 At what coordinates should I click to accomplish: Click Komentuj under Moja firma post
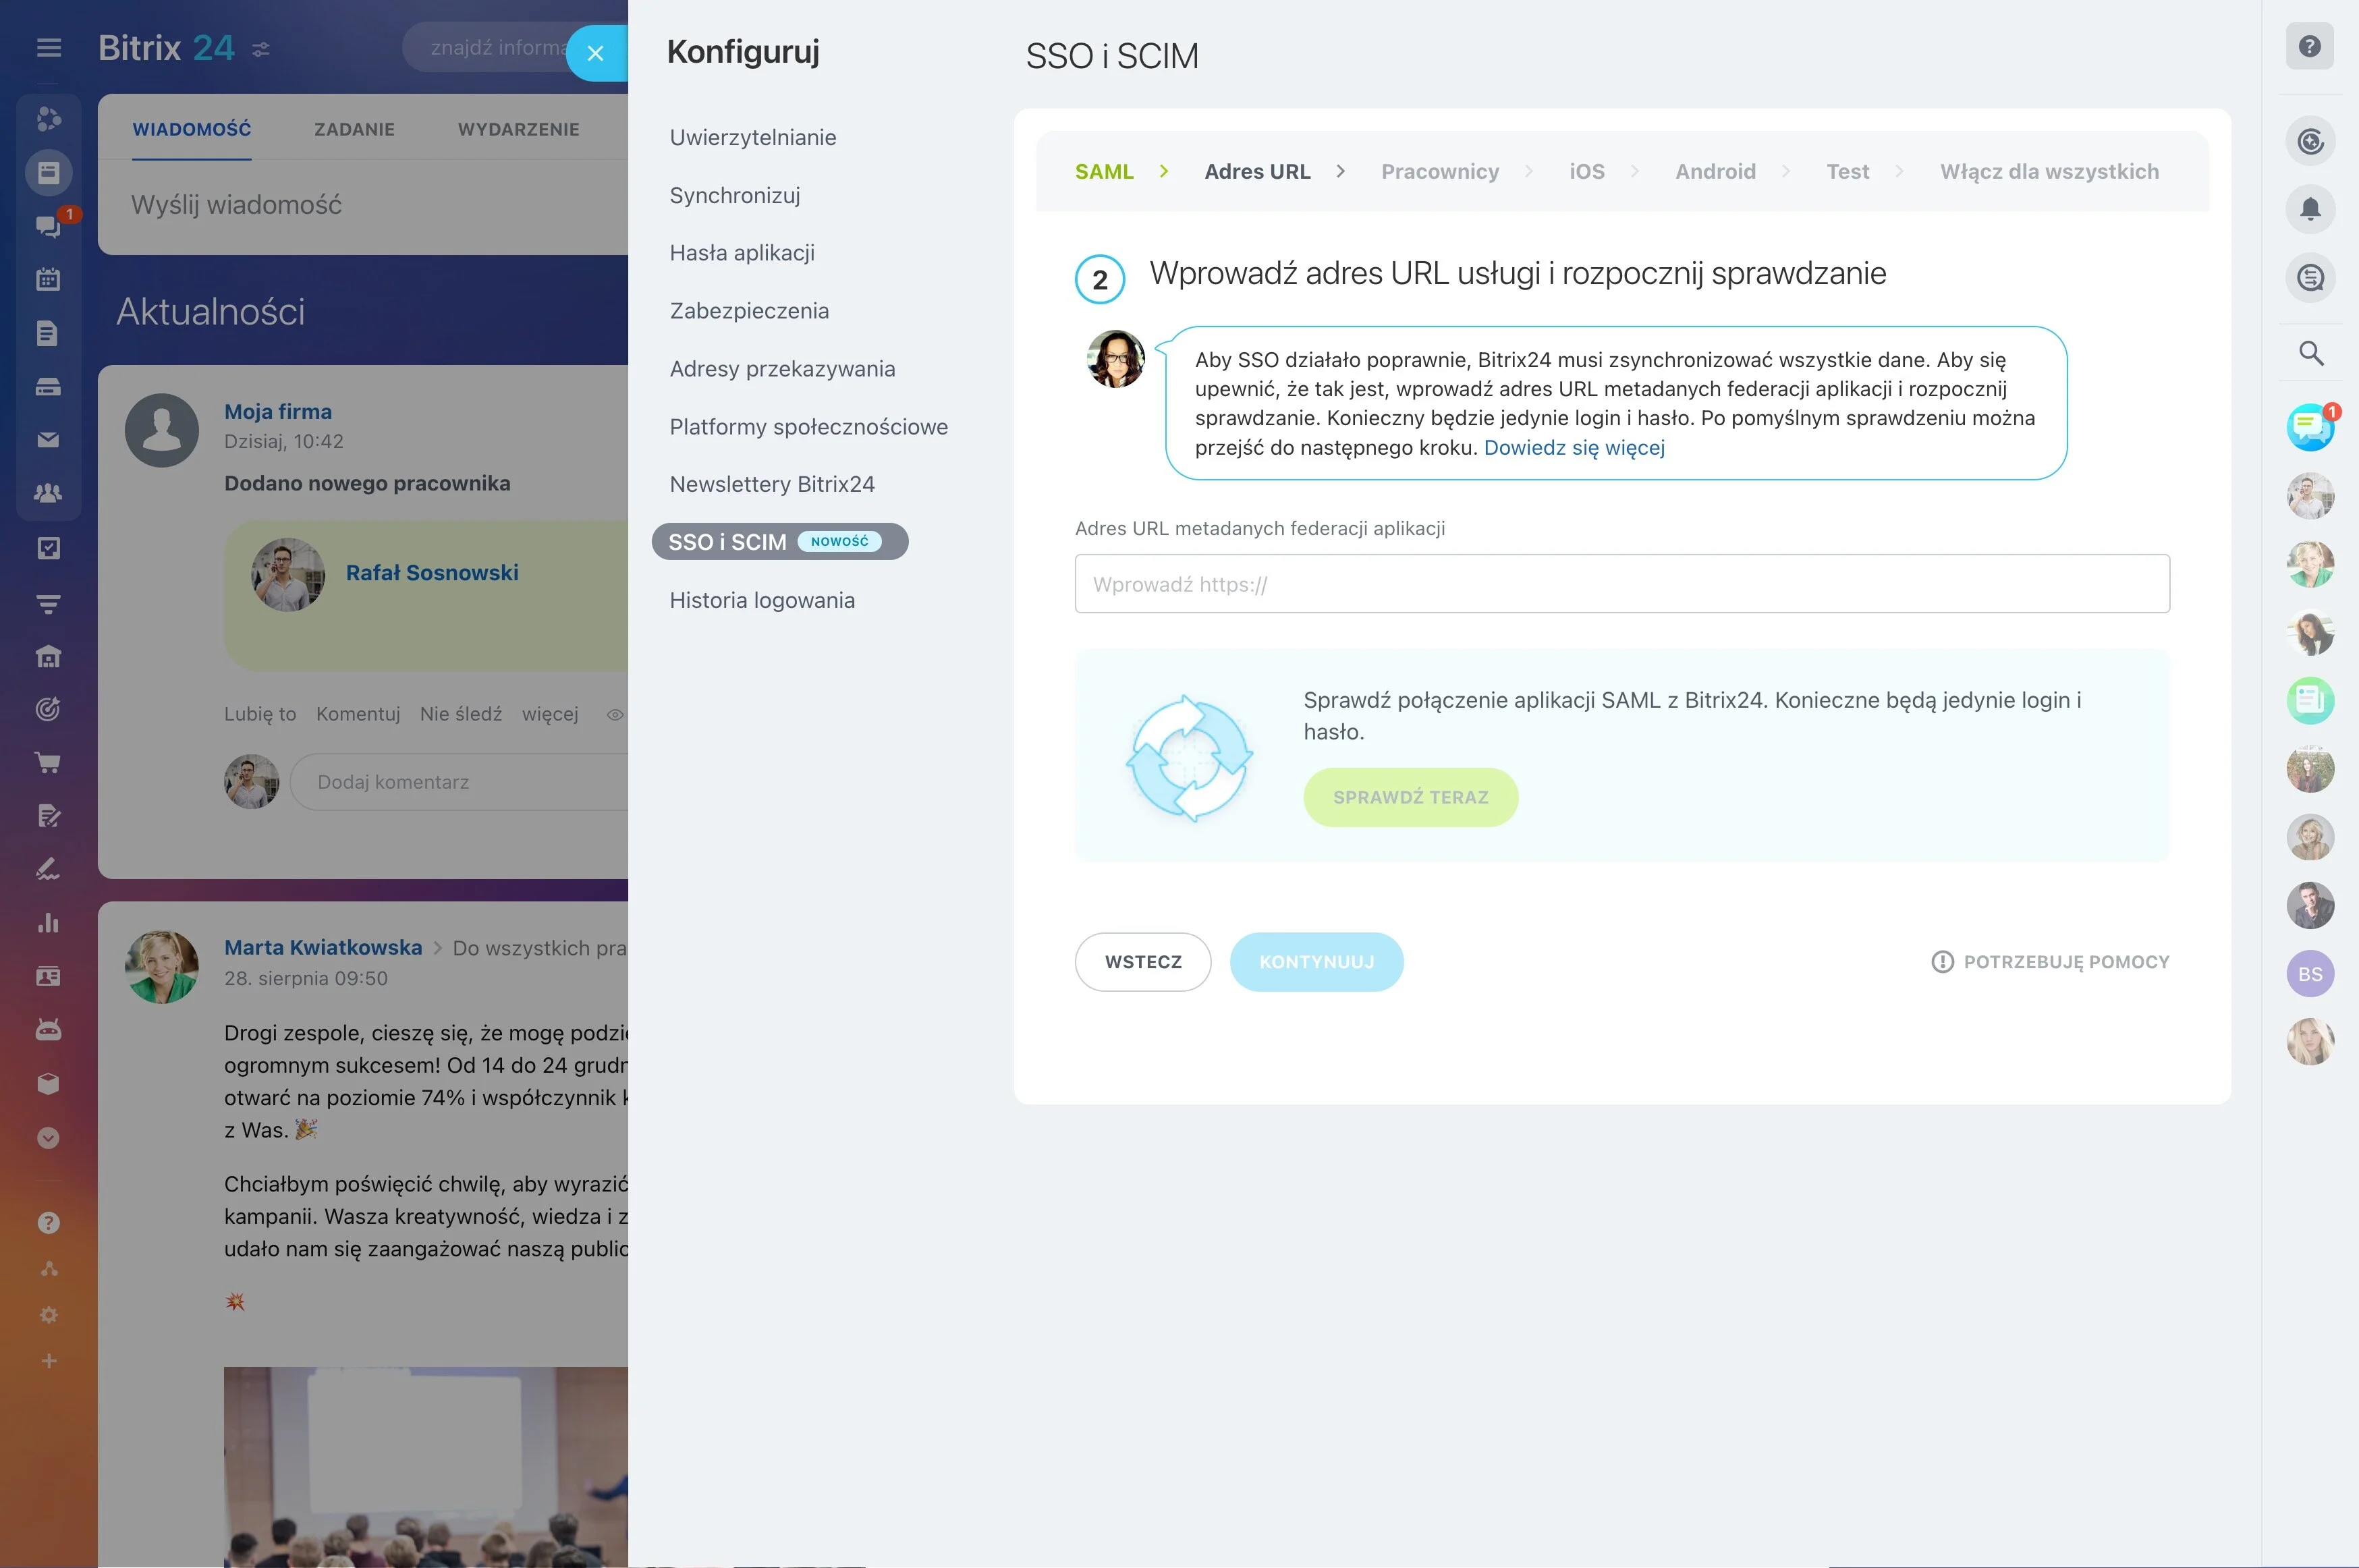358,714
